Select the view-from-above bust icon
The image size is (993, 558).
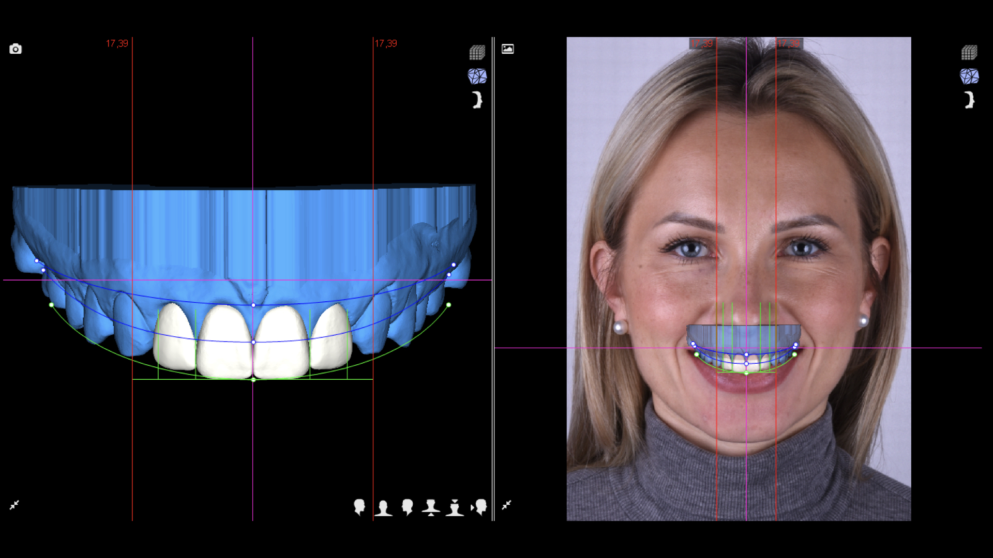coord(455,508)
